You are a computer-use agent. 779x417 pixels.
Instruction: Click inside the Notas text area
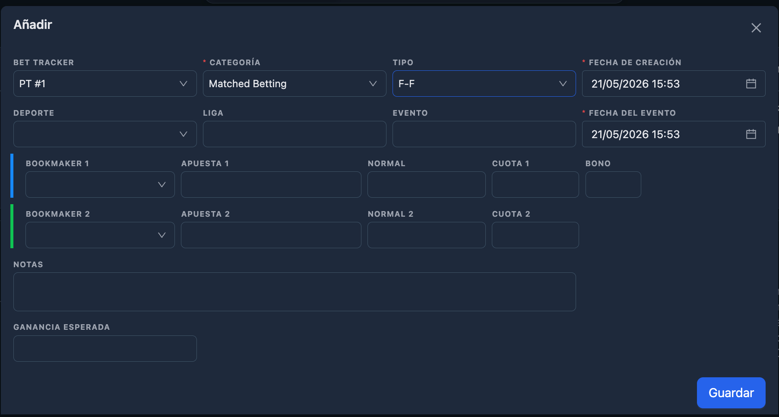tap(294, 292)
